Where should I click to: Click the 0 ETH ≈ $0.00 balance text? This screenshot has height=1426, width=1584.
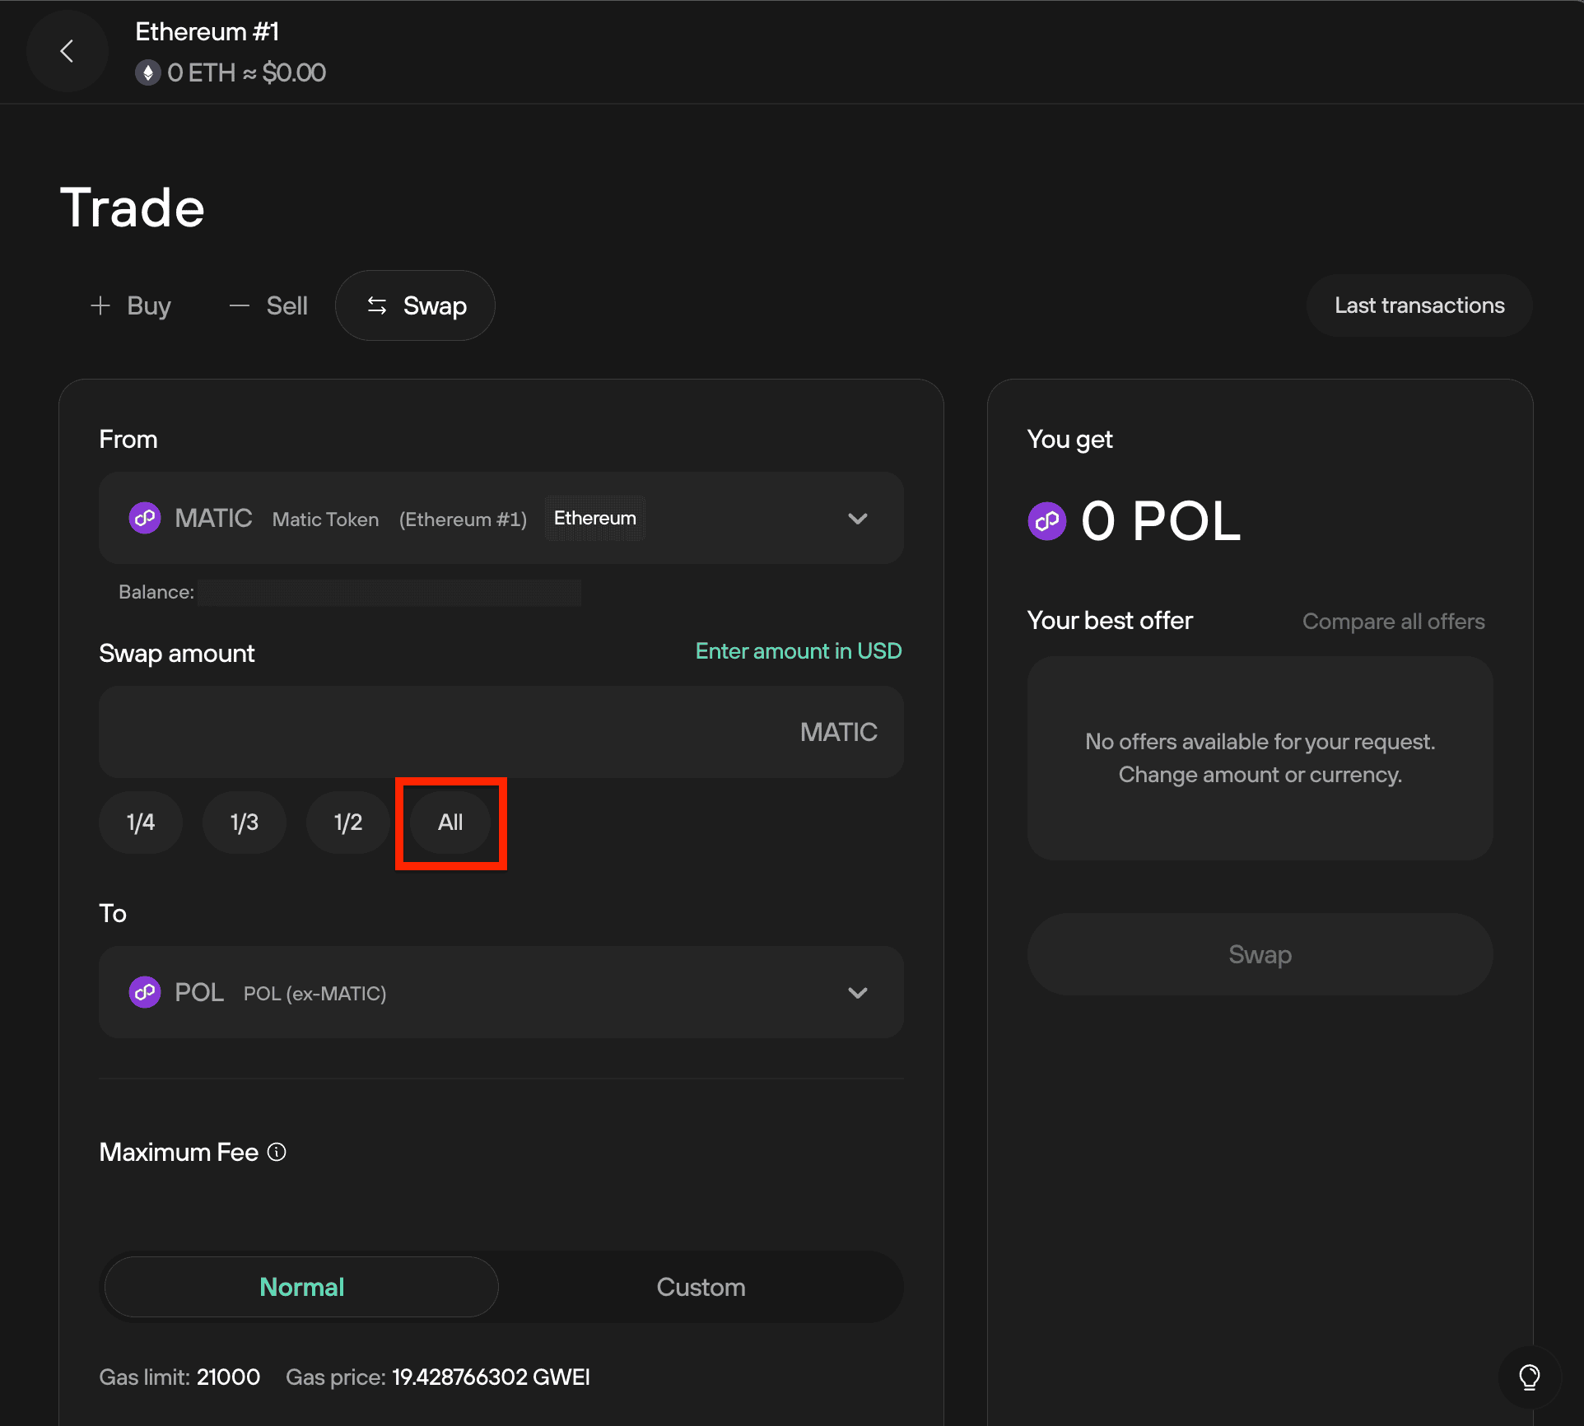click(246, 72)
